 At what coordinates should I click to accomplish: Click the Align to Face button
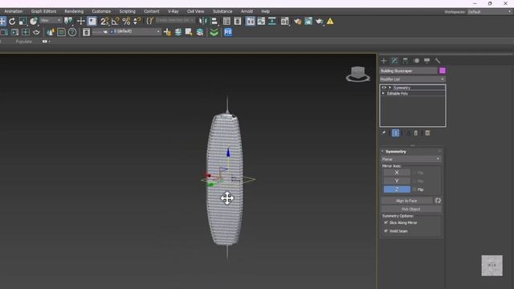(x=406, y=201)
